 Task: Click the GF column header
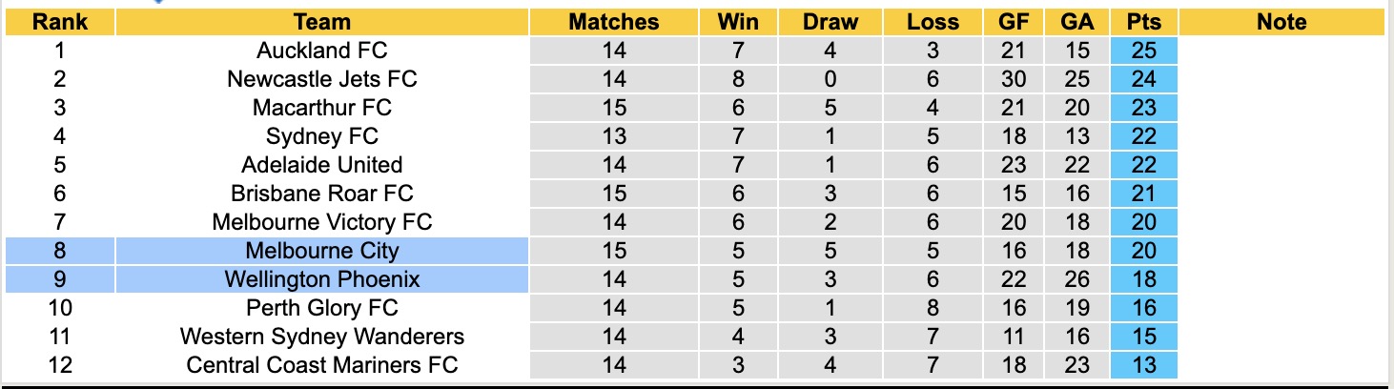1013,22
